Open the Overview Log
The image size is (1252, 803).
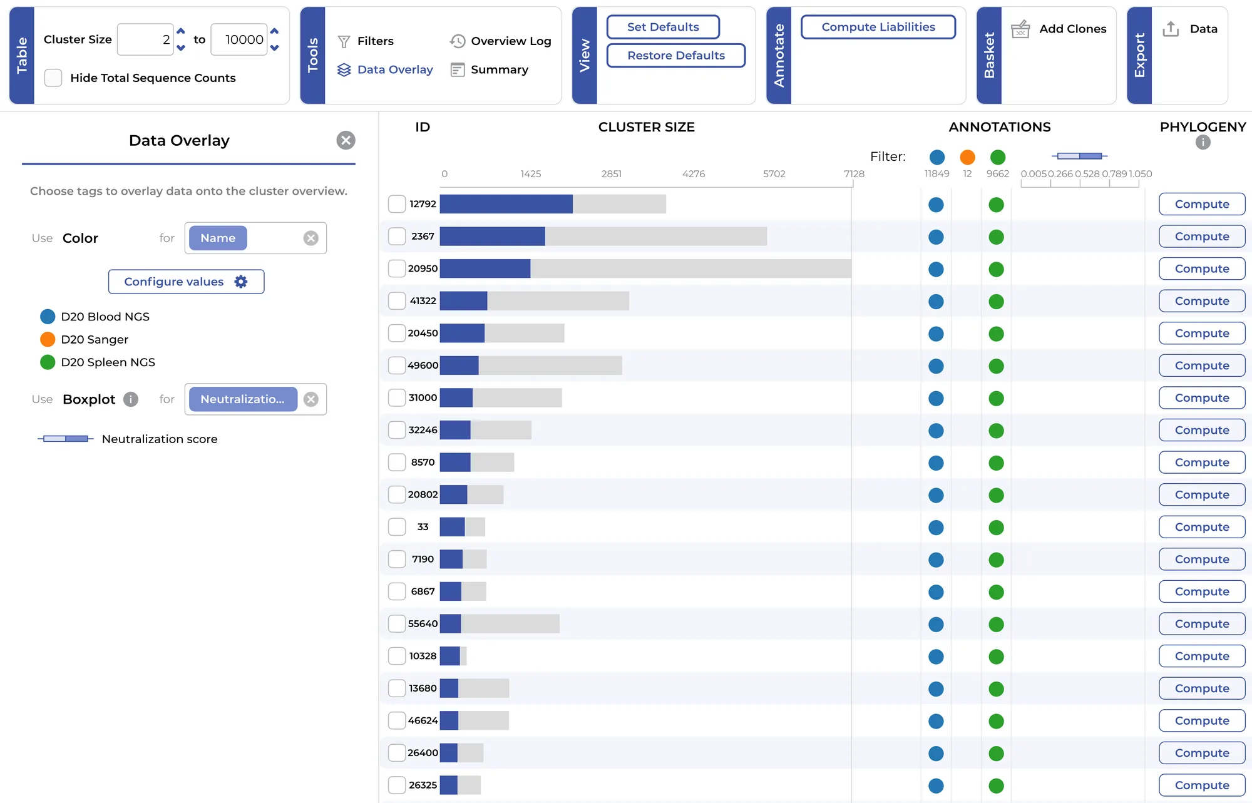[500, 41]
